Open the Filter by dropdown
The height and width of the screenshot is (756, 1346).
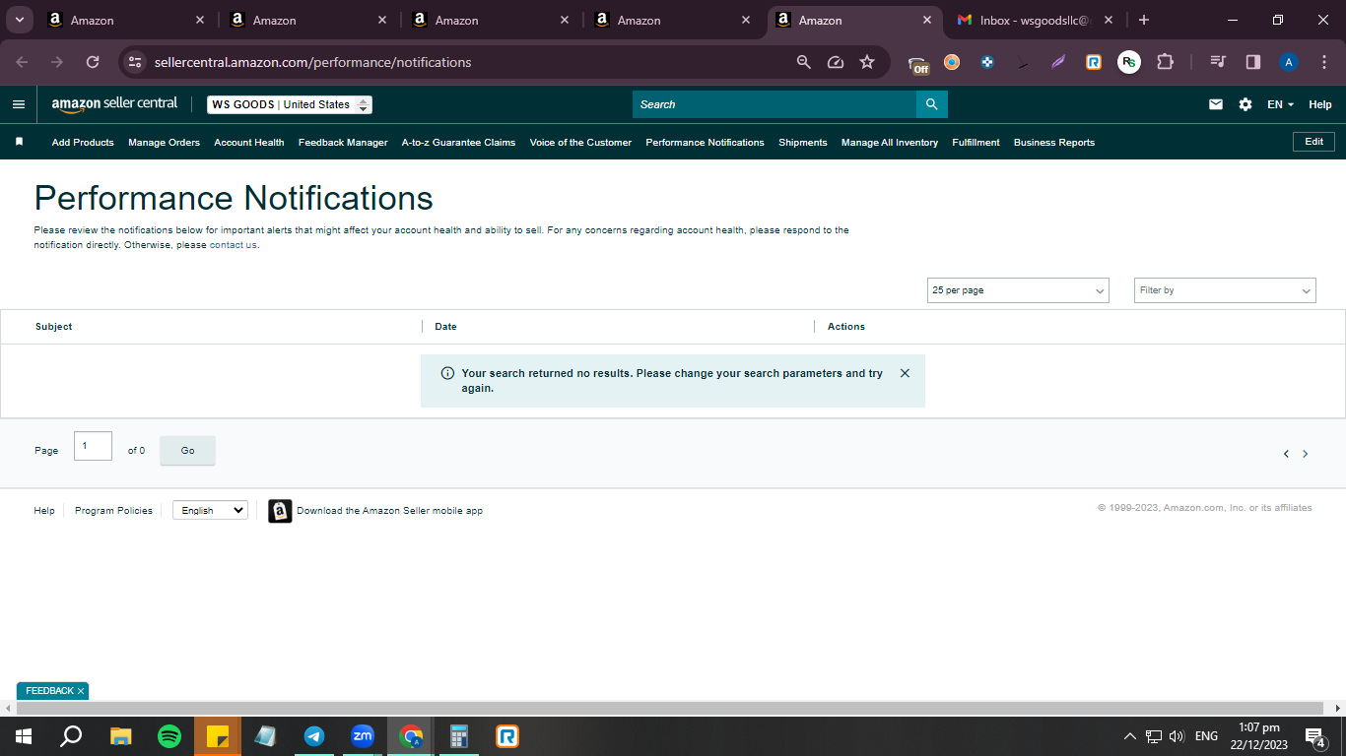1225,290
